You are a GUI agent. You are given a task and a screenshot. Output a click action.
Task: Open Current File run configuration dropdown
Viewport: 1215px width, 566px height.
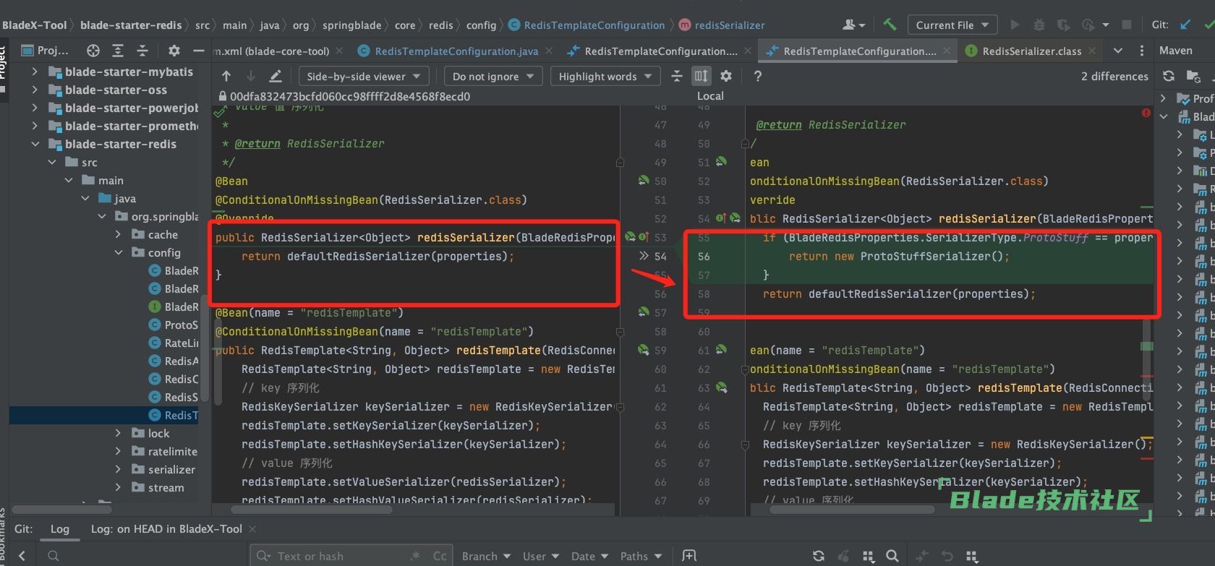coord(952,25)
